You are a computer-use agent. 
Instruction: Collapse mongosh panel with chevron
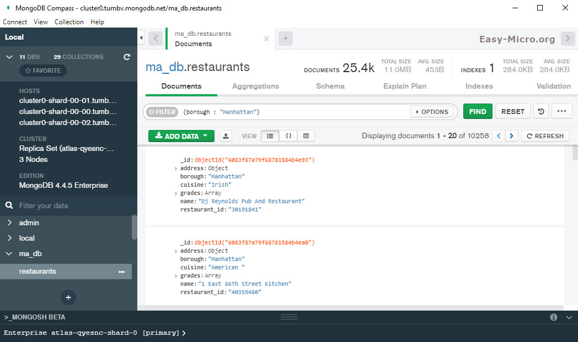click(569, 317)
